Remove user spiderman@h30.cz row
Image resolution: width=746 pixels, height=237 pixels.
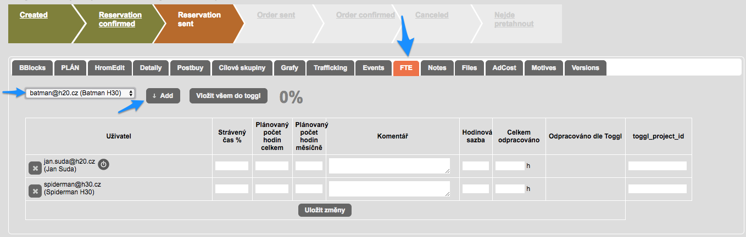[35, 190]
